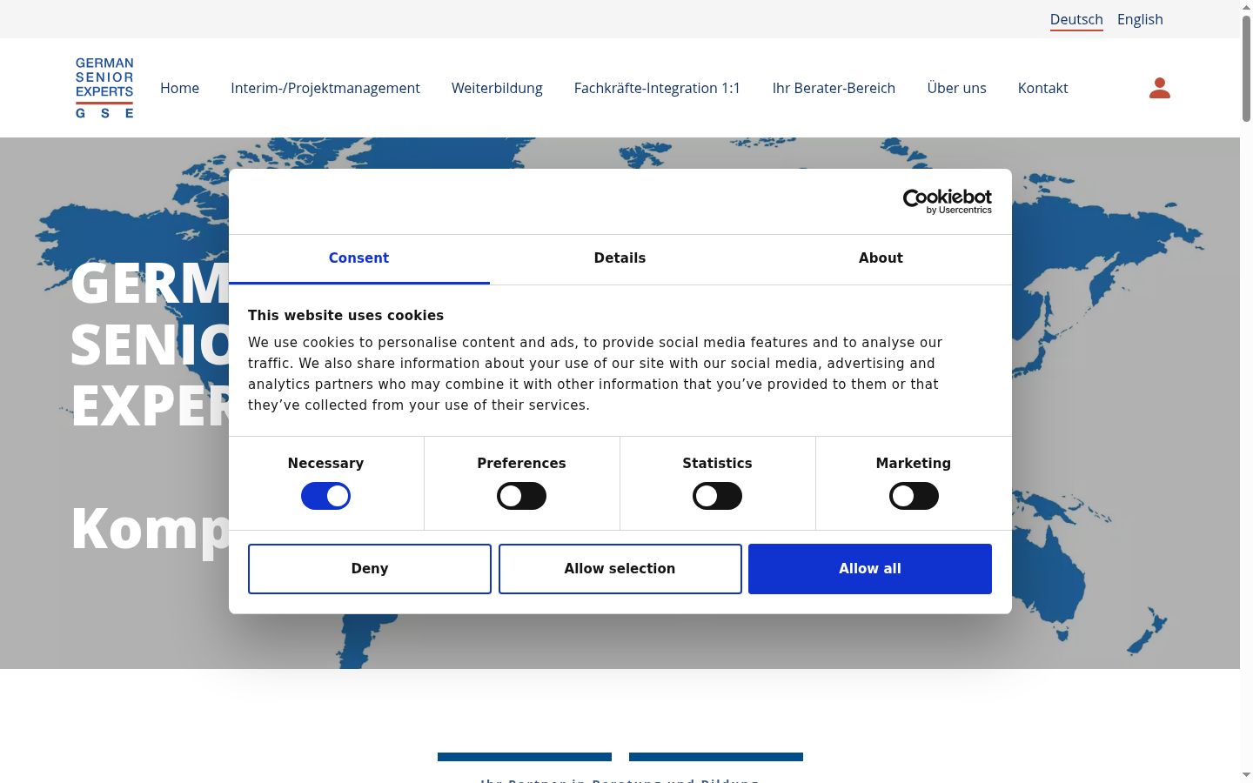Open the Kontakt menu item
Image resolution: width=1253 pixels, height=783 pixels.
point(1042,88)
